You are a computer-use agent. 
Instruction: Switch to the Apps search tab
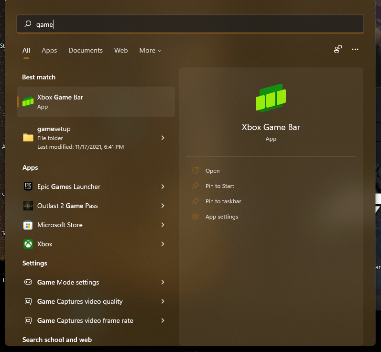49,50
